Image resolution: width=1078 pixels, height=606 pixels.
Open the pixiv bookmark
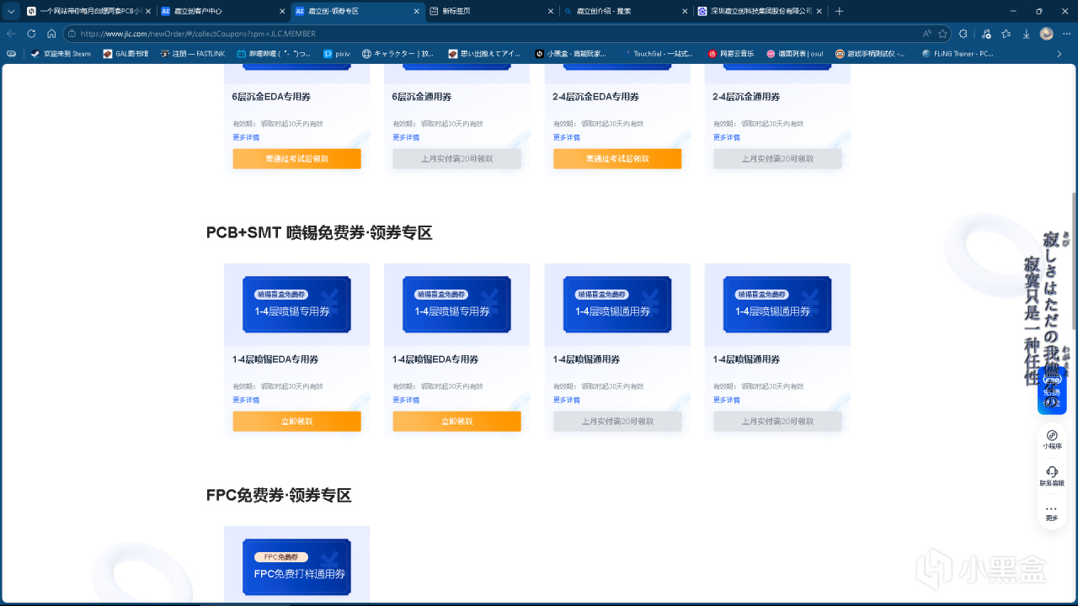pos(337,53)
